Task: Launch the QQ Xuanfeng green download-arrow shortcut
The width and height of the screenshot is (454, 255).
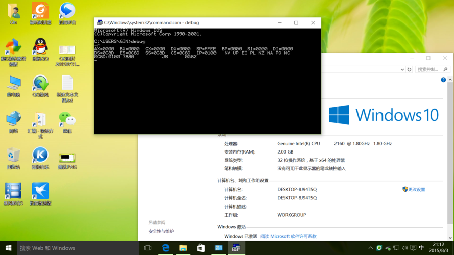Action: 40,86
